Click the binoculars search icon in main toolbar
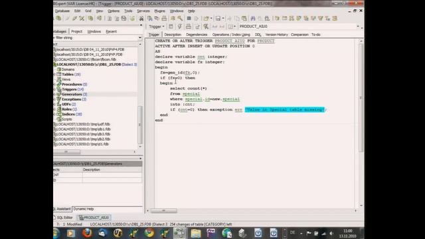Screen dimensions: 425x239 (253, 19)
